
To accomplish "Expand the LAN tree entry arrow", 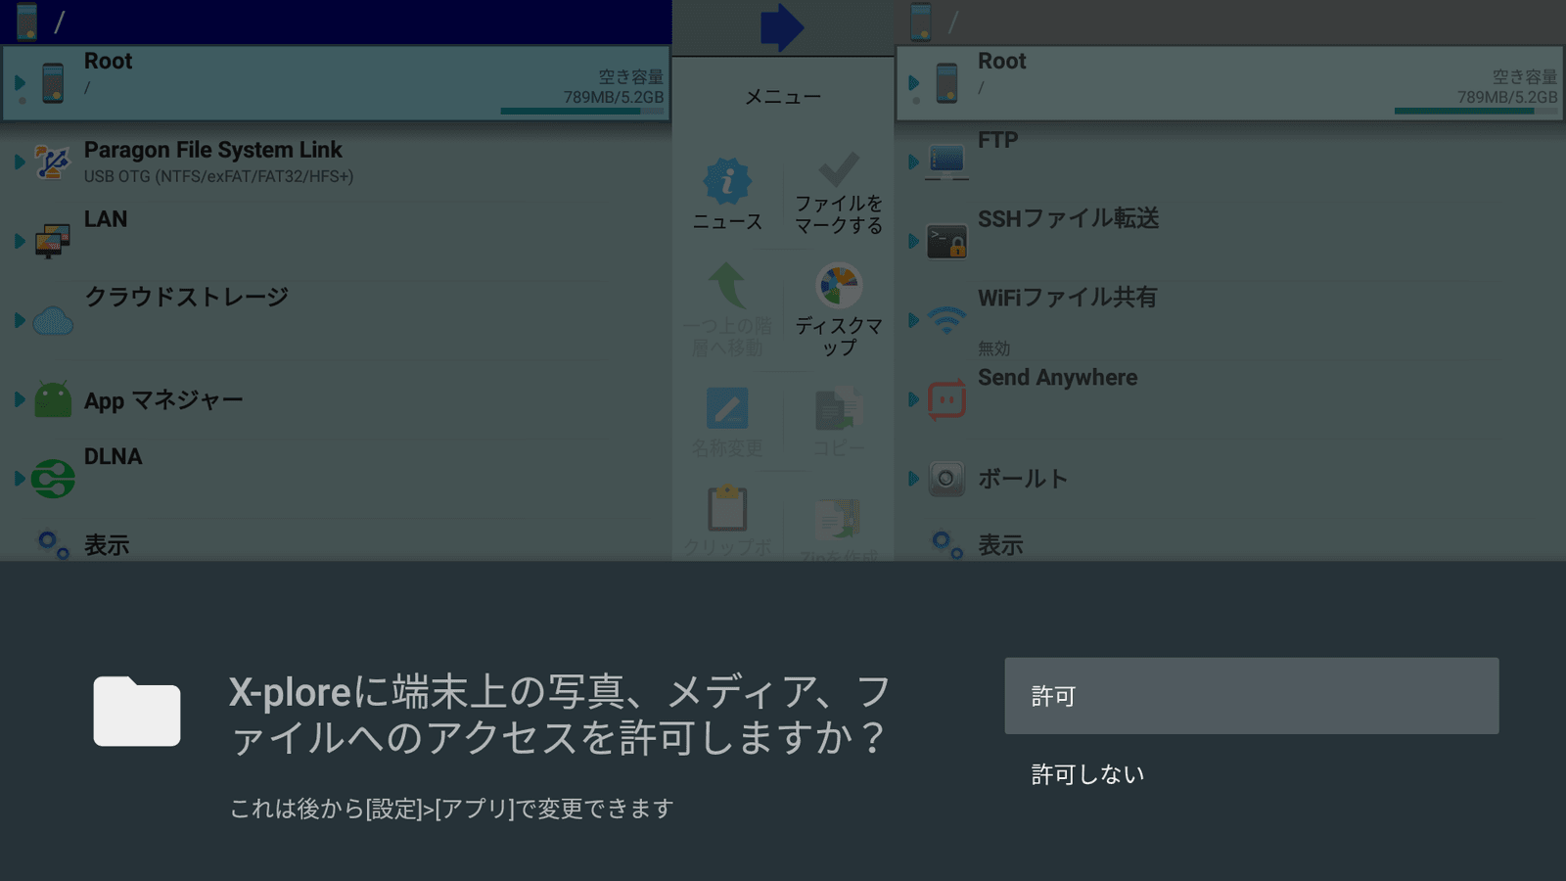I will tap(19, 241).
